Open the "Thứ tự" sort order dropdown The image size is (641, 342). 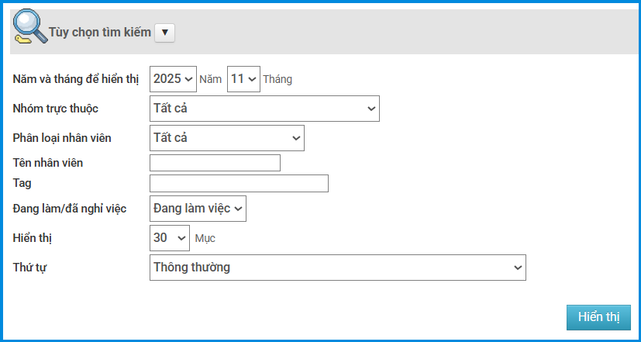pyautogui.click(x=337, y=268)
